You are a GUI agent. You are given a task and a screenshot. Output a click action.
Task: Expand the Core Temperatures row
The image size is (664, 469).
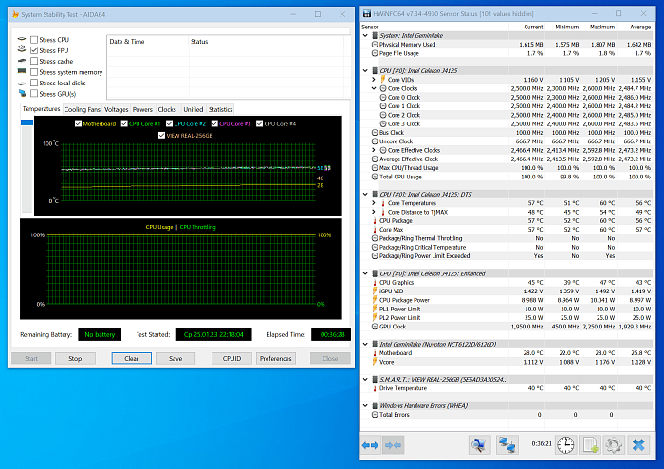click(374, 203)
